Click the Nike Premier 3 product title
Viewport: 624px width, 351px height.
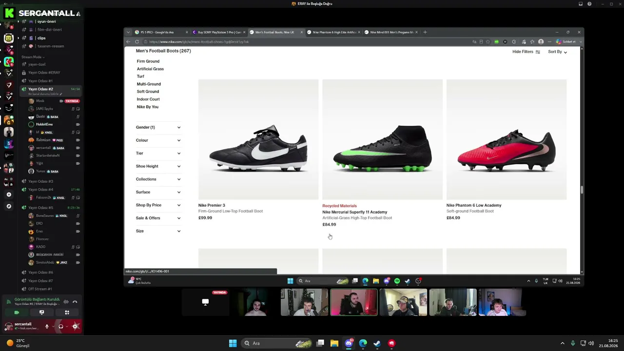pos(212,205)
